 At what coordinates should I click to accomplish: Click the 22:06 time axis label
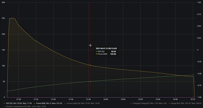[158, 100]
